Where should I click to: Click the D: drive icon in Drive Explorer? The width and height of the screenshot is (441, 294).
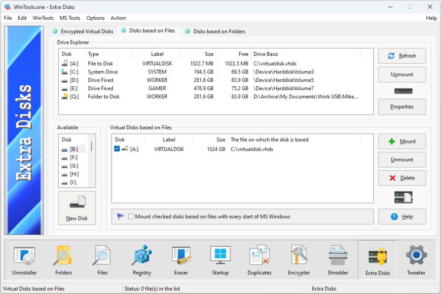65,80
